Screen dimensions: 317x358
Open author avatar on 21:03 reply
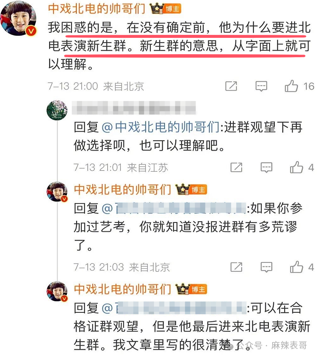[57, 191]
